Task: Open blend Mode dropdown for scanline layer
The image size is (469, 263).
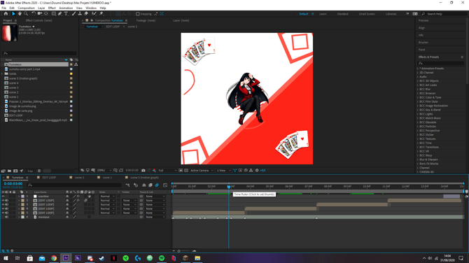Action: point(107,197)
